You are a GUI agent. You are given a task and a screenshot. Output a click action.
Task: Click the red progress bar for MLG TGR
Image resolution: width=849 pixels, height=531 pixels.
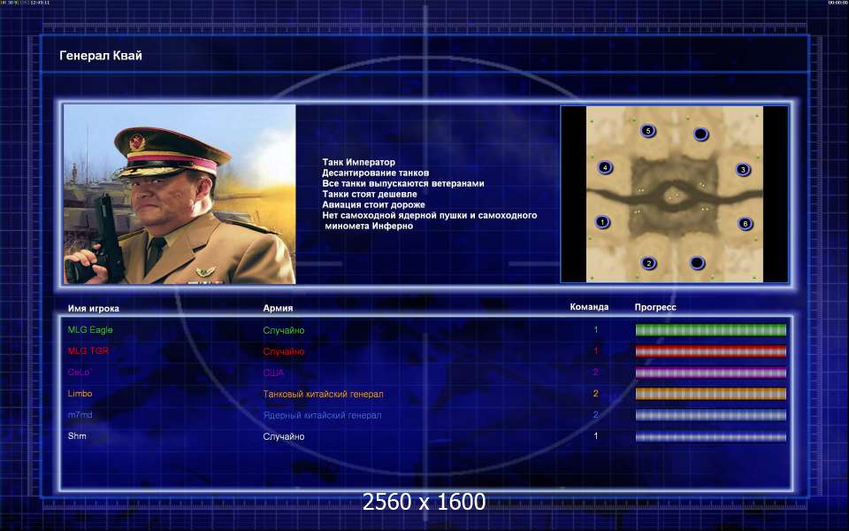coord(710,351)
